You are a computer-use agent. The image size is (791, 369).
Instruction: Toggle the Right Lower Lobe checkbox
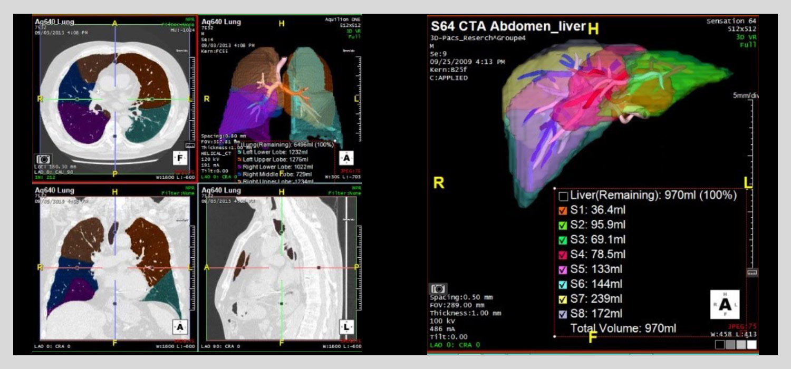tap(239, 167)
